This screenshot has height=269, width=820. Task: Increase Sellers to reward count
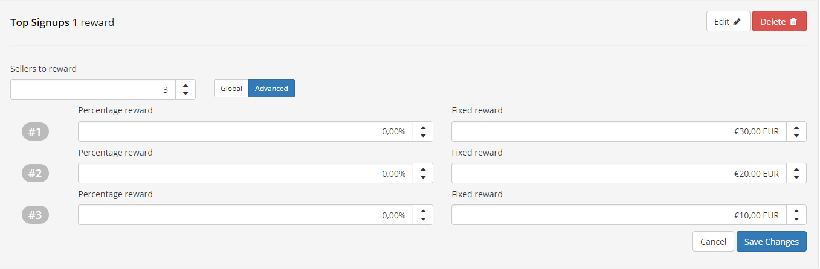(186, 86)
